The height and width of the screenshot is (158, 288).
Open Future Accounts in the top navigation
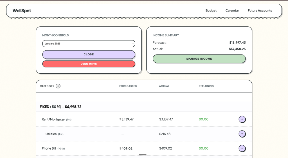pyautogui.click(x=260, y=11)
